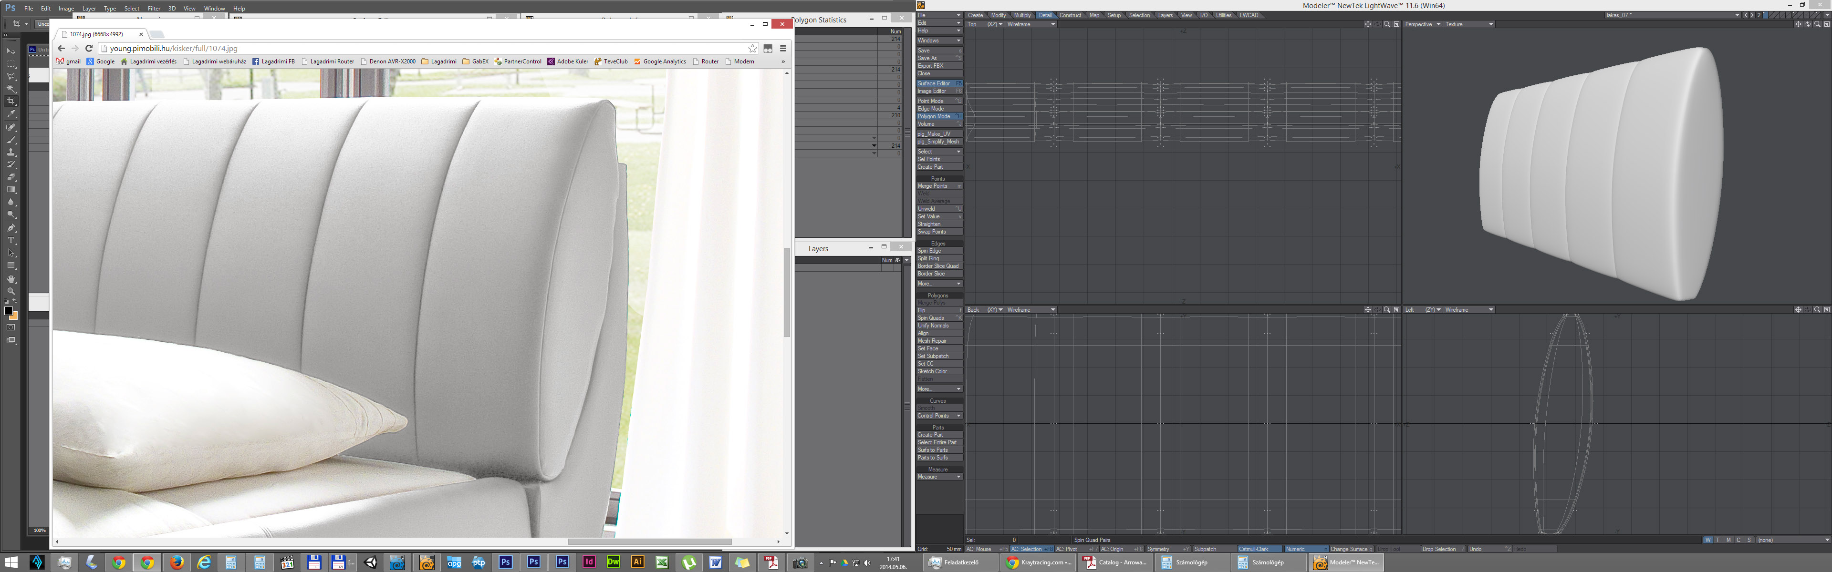This screenshot has height=572, width=1832.
Task: Open Illustrator from the Windows taskbar
Action: tap(637, 562)
